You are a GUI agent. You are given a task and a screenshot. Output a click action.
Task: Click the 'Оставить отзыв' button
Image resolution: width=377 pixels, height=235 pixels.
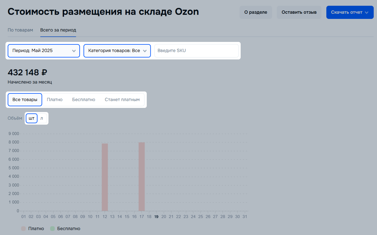[x=299, y=12]
